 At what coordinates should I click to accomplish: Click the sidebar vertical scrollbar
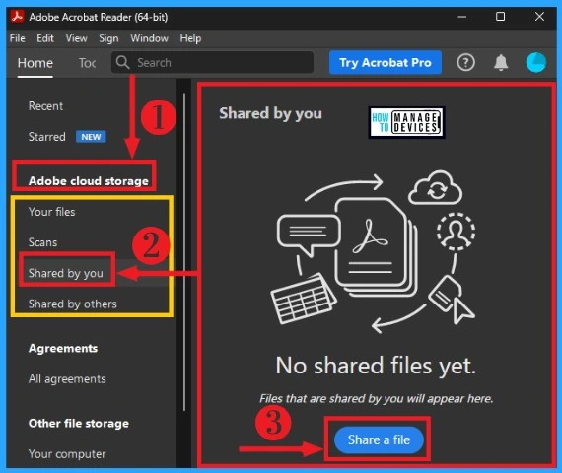click(x=184, y=251)
